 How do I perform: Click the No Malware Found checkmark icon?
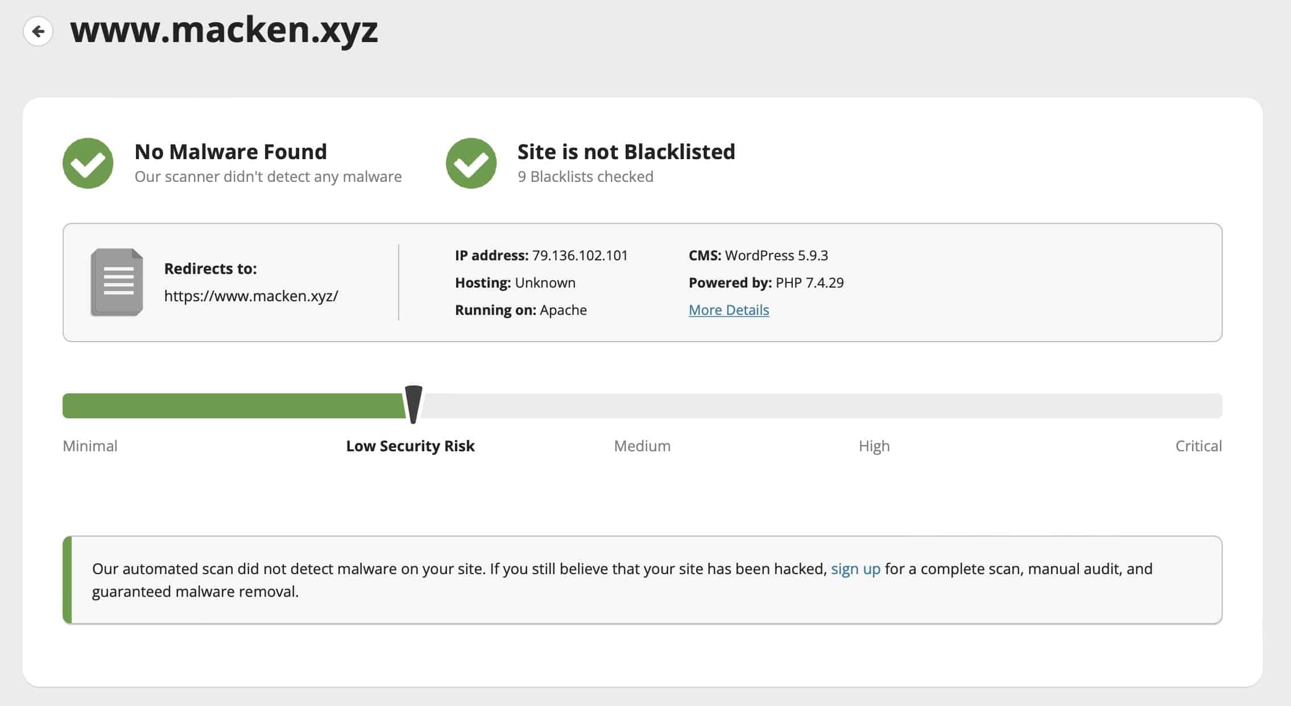(x=88, y=163)
